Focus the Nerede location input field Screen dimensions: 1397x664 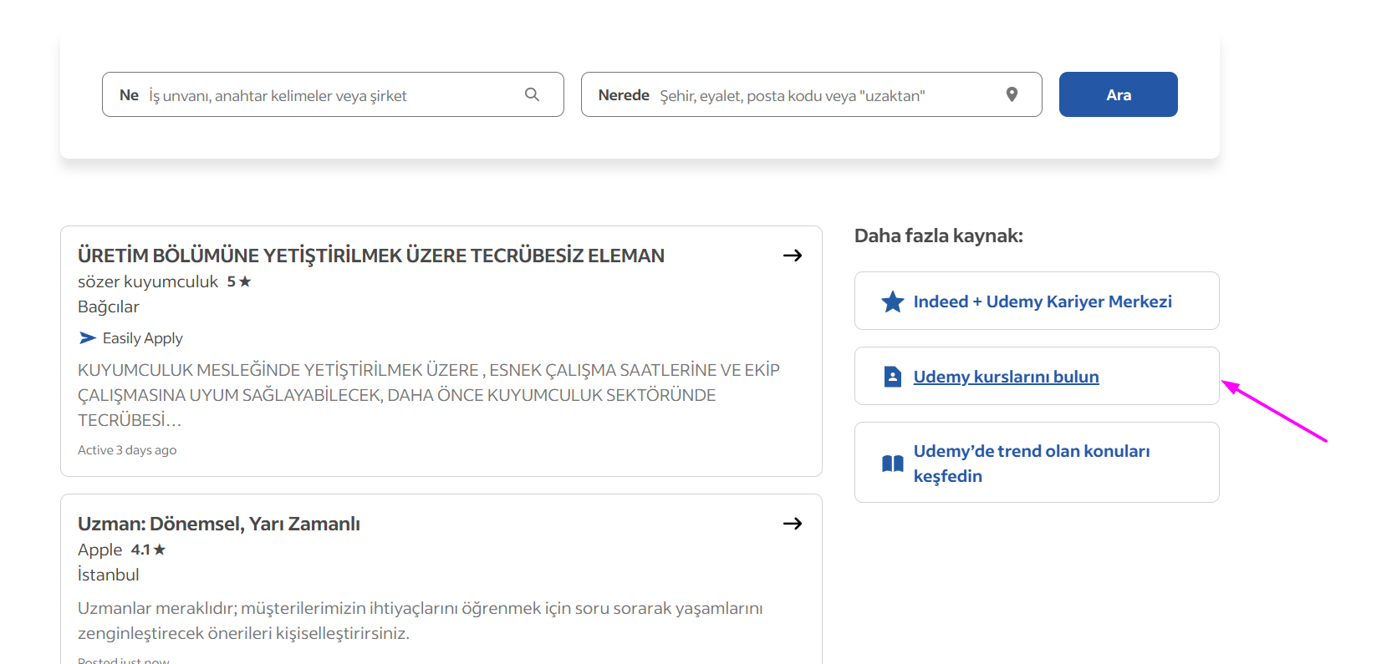811,94
